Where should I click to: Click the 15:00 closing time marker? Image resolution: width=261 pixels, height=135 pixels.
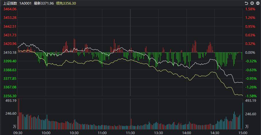(x=243, y=133)
